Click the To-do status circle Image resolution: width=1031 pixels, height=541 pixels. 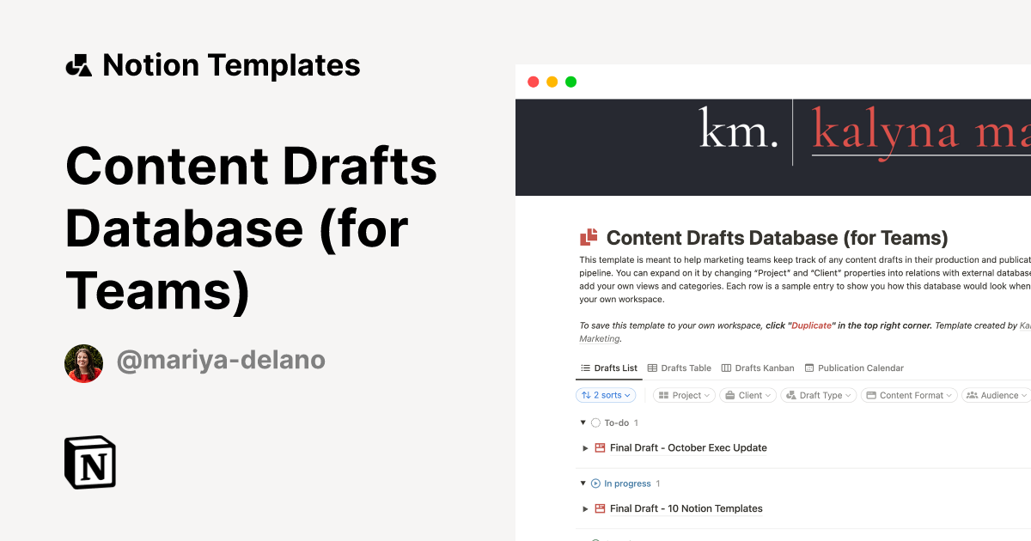pyautogui.click(x=594, y=422)
